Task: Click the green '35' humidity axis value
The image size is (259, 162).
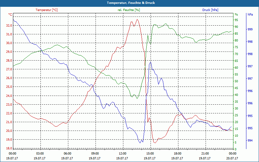Action: click(236, 102)
